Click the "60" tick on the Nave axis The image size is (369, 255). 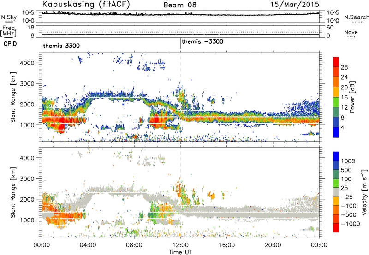[x=330, y=28]
